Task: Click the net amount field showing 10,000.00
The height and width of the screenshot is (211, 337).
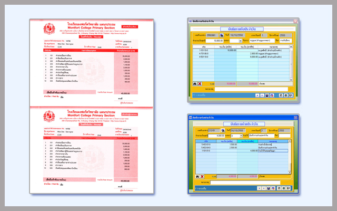Action: [214, 41]
